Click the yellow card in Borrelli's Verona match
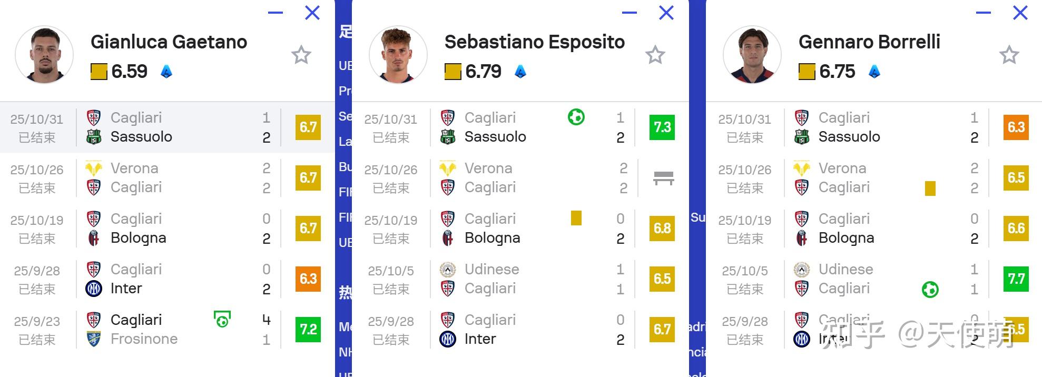Image resolution: width=1042 pixels, height=377 pixels. pyautogui.click(x=930, y=188)
